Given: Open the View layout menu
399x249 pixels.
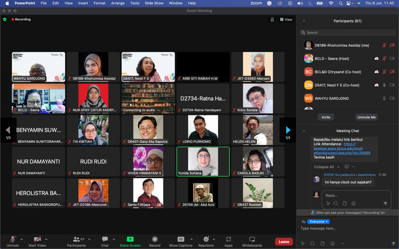Looking at the screenshot, I should [x=286, y=20].
